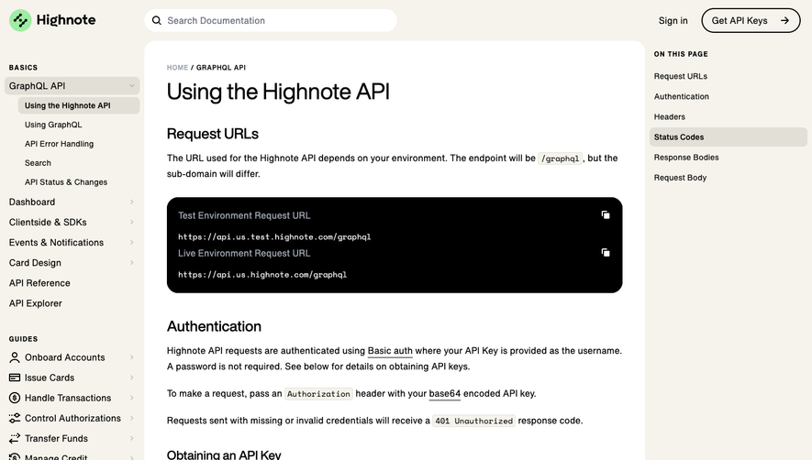
Task: Click the Handle Transactions dollar icon
Action: (15, 398)
